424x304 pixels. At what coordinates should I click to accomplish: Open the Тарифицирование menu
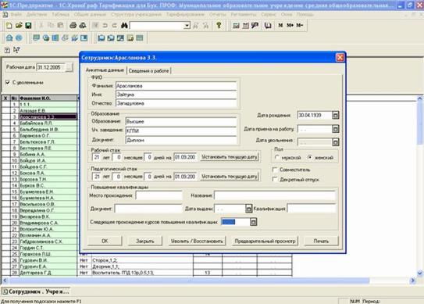click(185, 15)
